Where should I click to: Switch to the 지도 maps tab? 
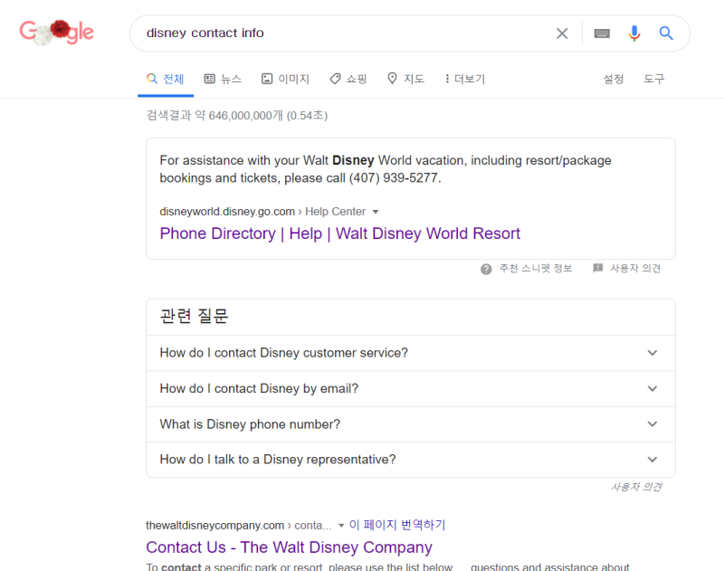(405, 79)
